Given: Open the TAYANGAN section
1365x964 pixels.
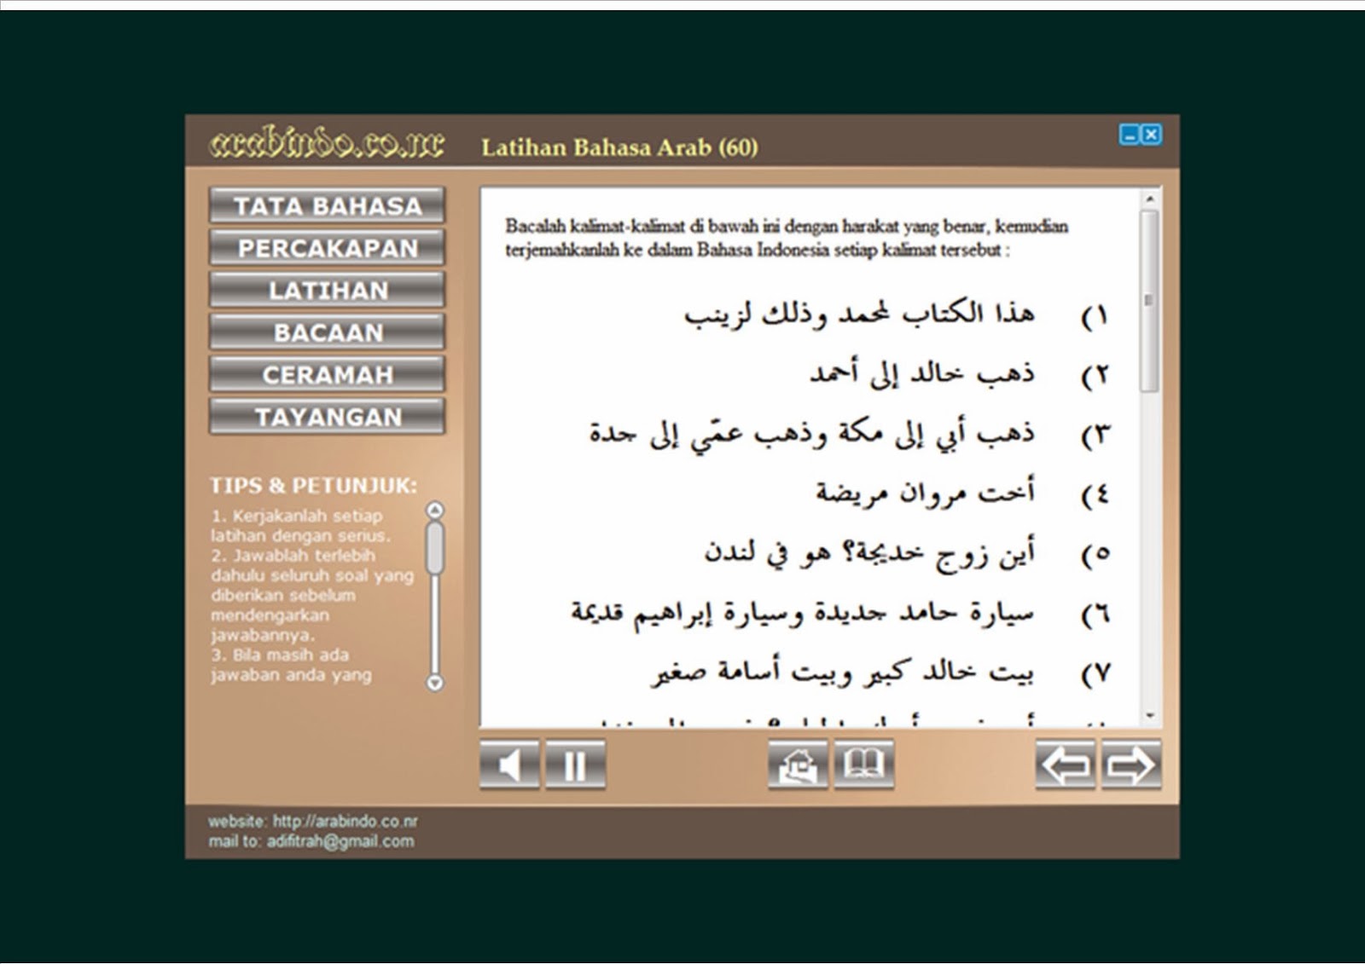Looking at the screenshot, I should pyautogui.click(x=328, y=417).
